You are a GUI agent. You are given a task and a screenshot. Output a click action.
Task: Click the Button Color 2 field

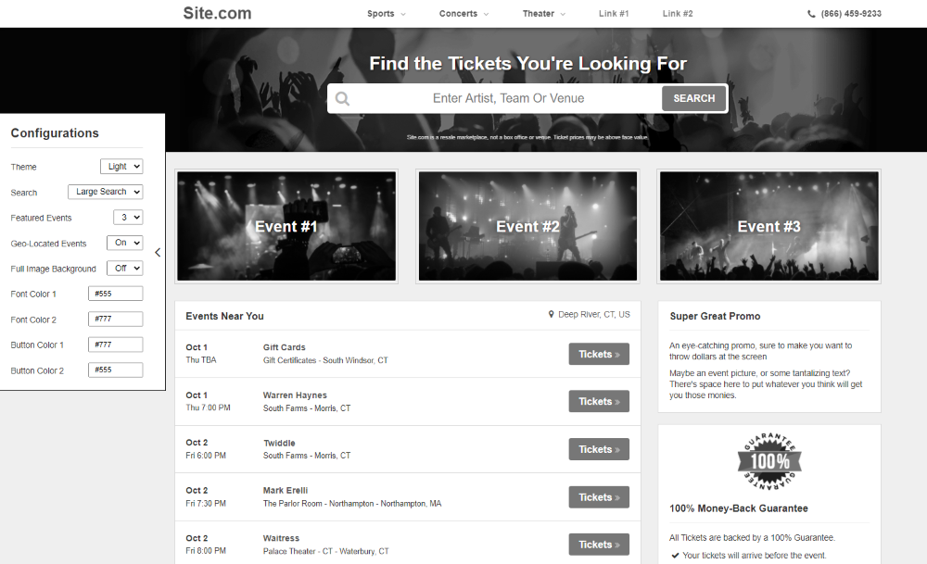[x=115, y=370]
